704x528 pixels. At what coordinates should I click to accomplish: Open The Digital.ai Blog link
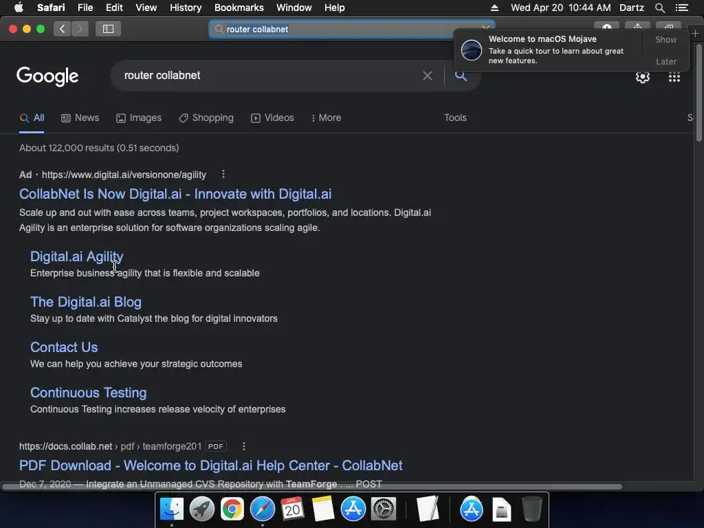point(86,302)
